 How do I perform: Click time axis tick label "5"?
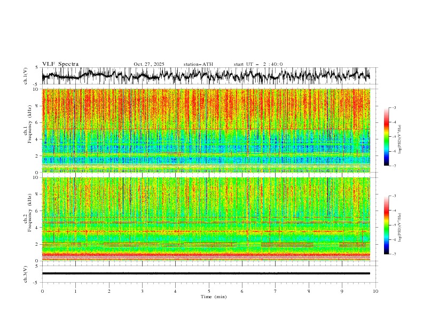(x=209, y=291)
